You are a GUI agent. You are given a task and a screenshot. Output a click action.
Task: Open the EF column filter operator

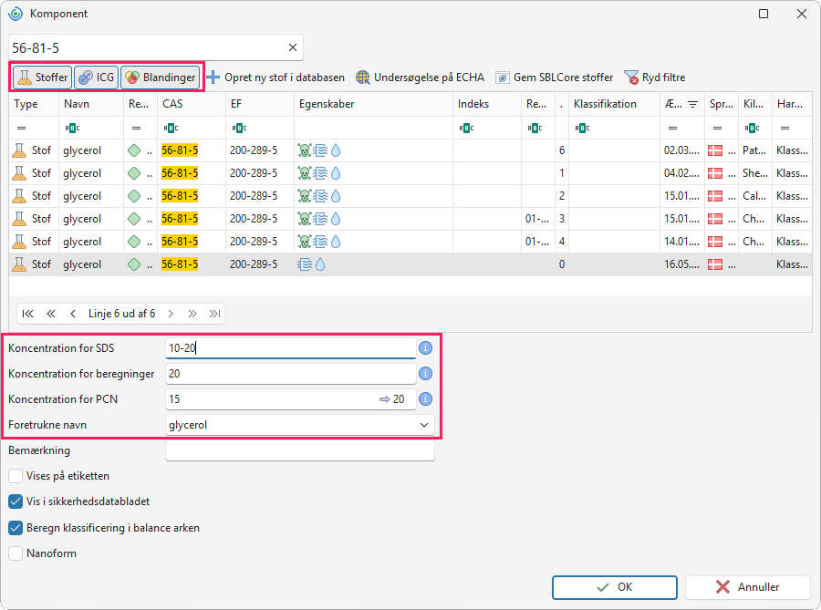pos(239,129)
